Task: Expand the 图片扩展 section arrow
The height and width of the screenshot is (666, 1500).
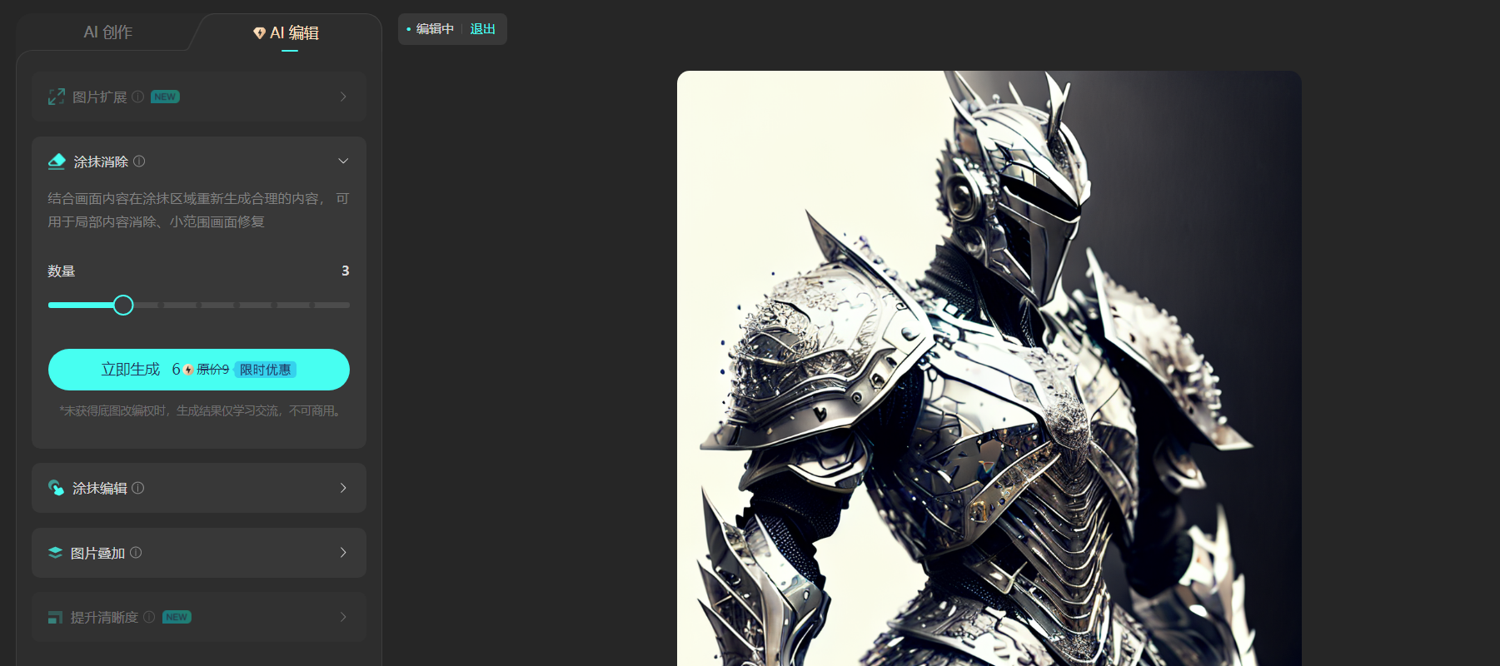Action: click(343, 97)
